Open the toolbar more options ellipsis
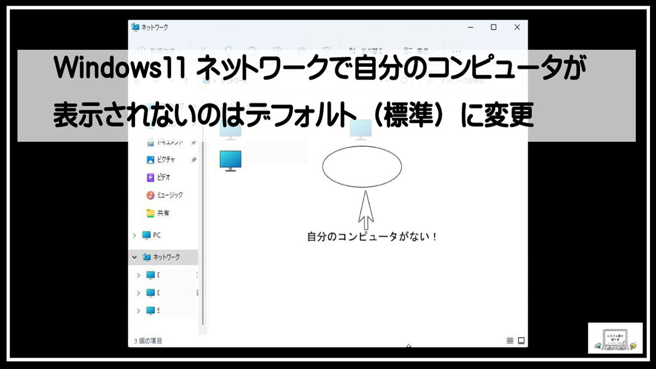This screenshot has width=656, height=369. (456, 51)
